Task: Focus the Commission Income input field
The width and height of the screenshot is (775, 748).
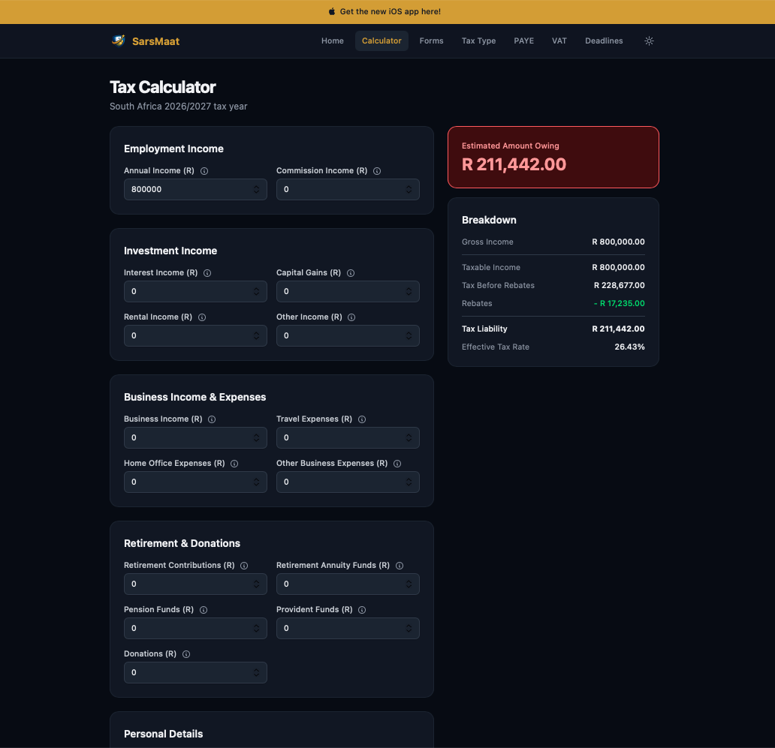Action: pos(348,190)
